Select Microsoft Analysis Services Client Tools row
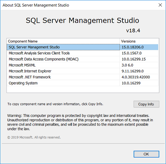 coord(83,53)
